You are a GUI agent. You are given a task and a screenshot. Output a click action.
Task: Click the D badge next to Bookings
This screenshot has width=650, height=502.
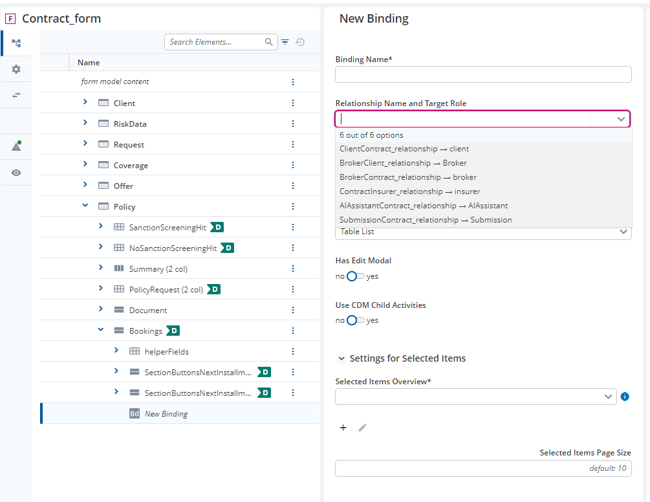click(x=173, y=331)
